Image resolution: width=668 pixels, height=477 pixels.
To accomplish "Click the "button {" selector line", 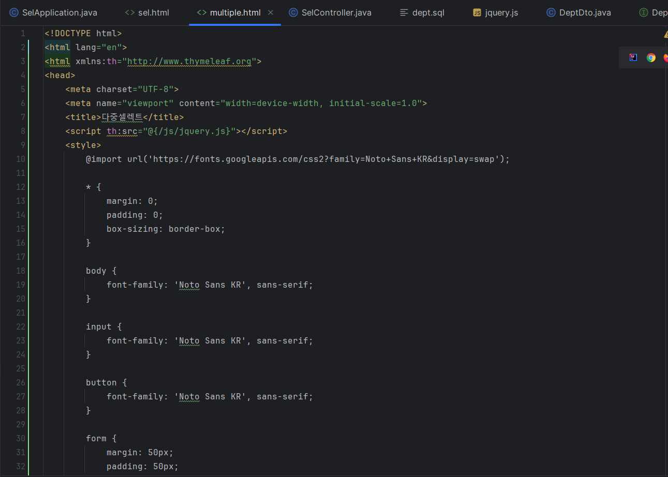I will [x=107, y=383].
